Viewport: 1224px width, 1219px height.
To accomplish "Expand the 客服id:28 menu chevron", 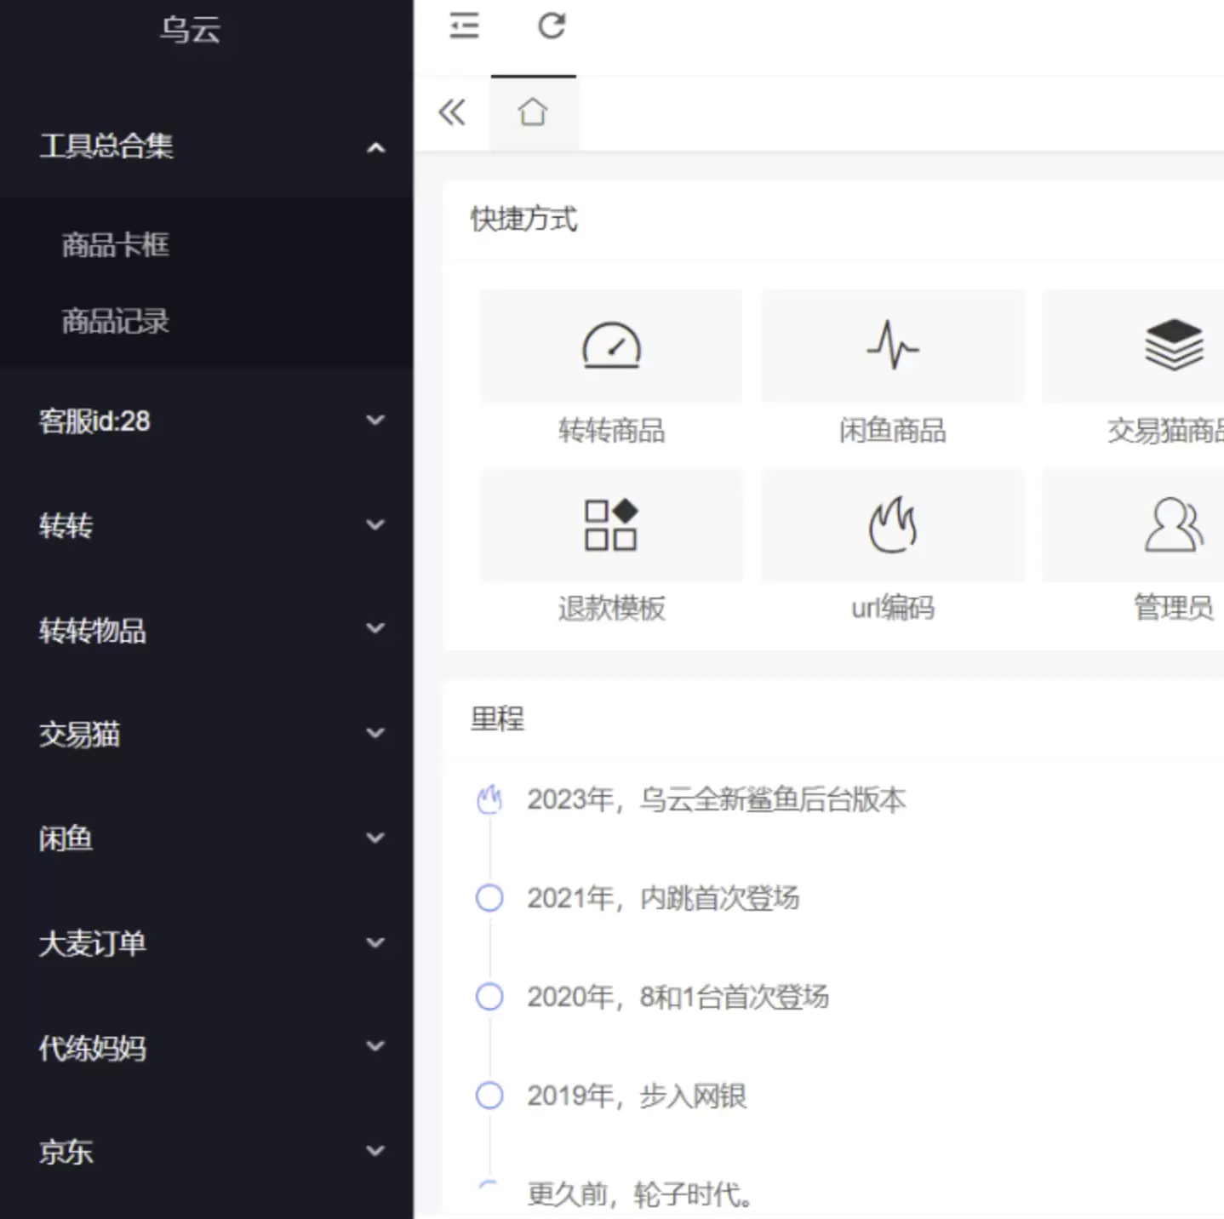I will 375,420.
